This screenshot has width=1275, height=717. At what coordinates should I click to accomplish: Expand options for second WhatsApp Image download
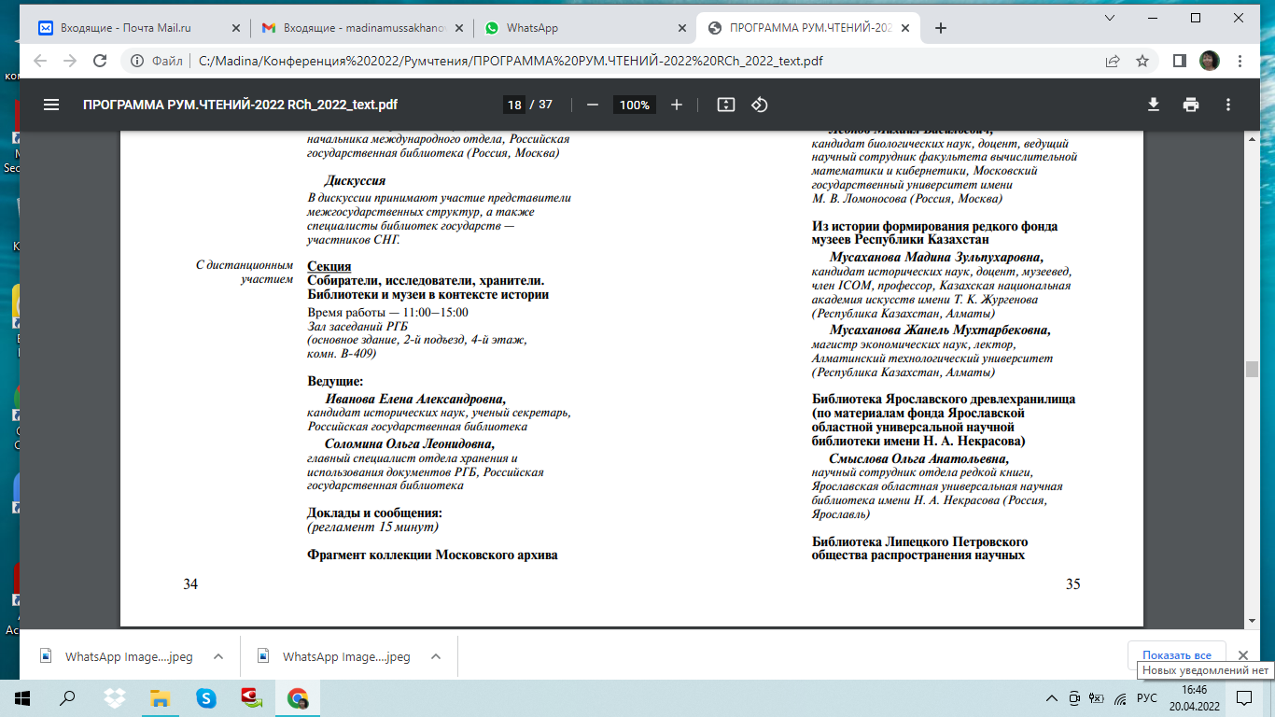click(436, 656)
